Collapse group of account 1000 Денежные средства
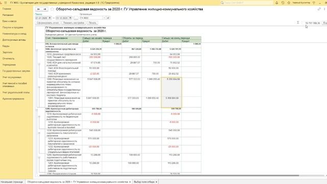The width and height of the screenshot is (327, 184). click(x=37, y=50)
